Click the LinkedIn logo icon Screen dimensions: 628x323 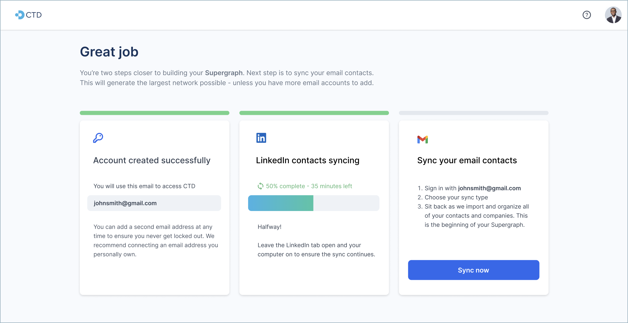click(261, 138)
